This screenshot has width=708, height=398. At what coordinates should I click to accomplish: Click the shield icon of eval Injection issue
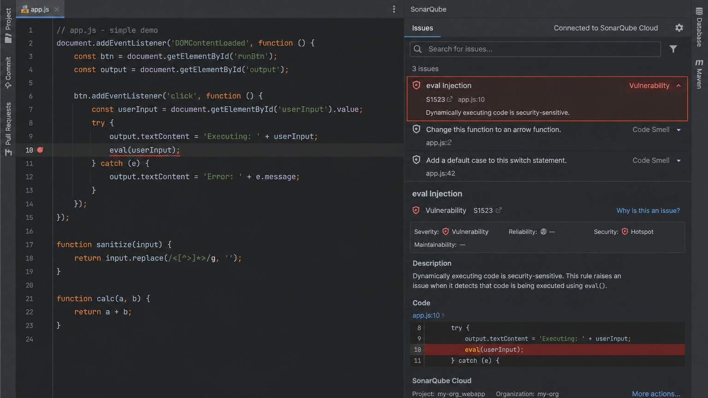click(x=416, y=85)
